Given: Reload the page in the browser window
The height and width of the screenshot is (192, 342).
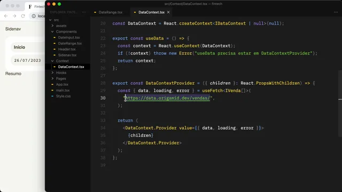Looking at the screenshot, I should (x=23, y=16).
